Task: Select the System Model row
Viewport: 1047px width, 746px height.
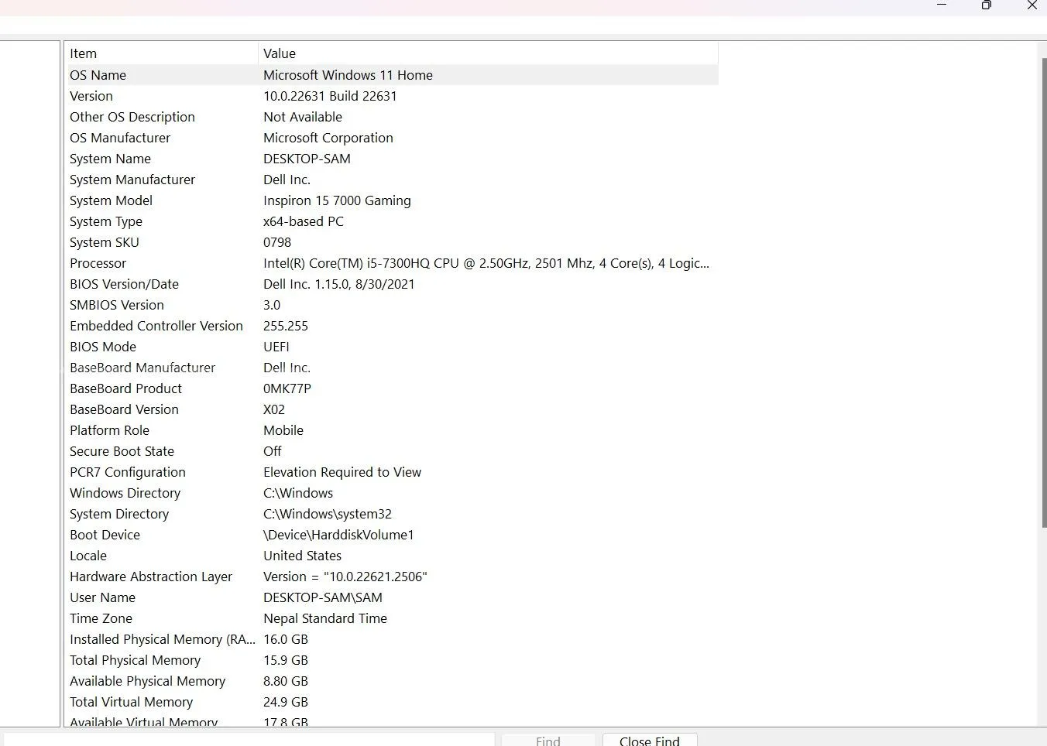Action: coord(111,200)
